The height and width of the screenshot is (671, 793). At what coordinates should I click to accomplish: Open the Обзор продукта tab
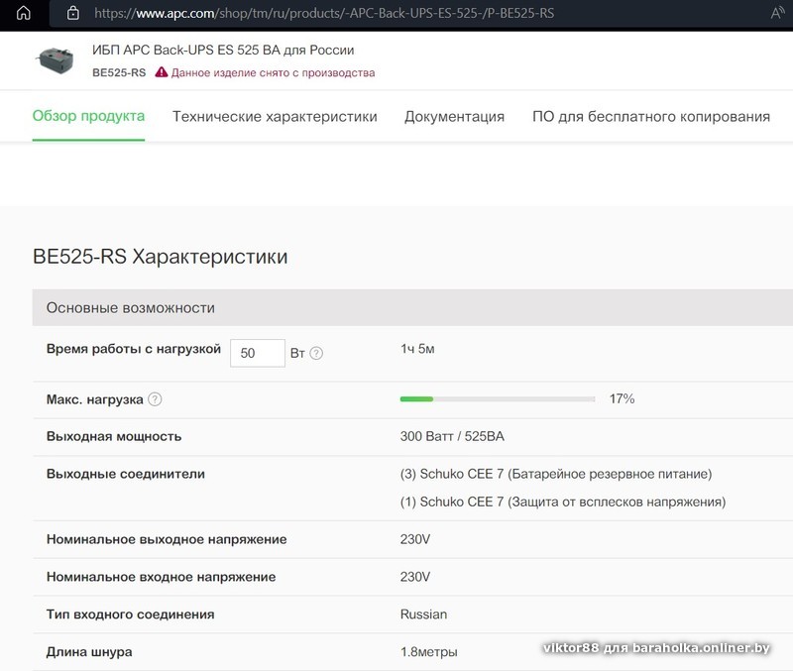tap(88, 116)
